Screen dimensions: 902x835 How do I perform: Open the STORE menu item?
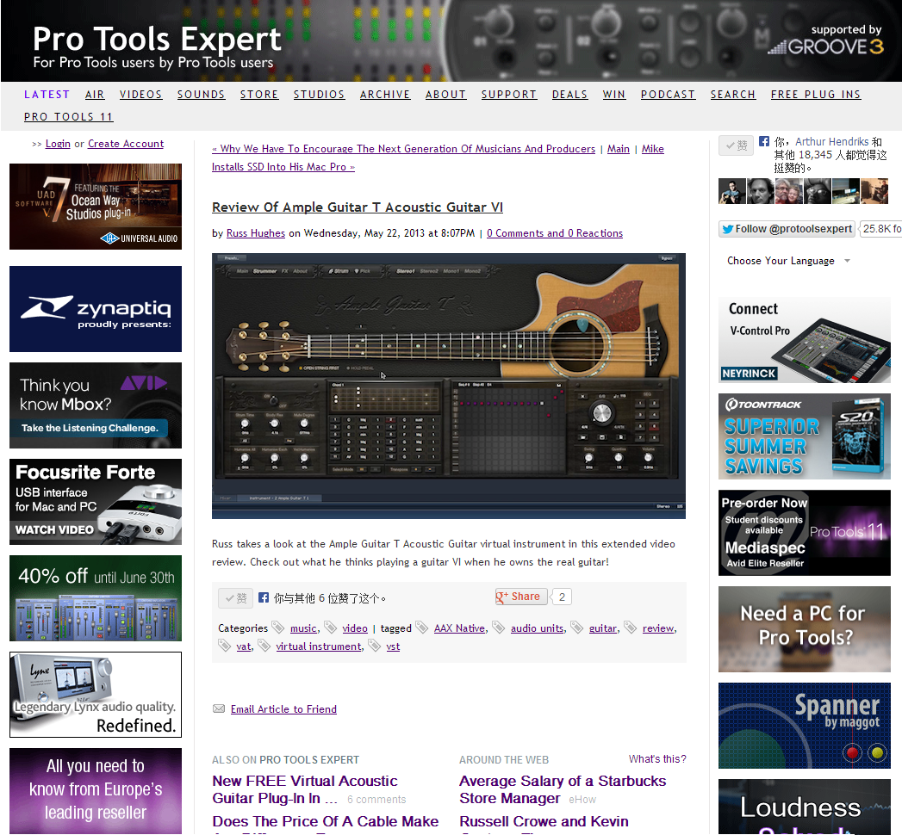click(259, 94)
